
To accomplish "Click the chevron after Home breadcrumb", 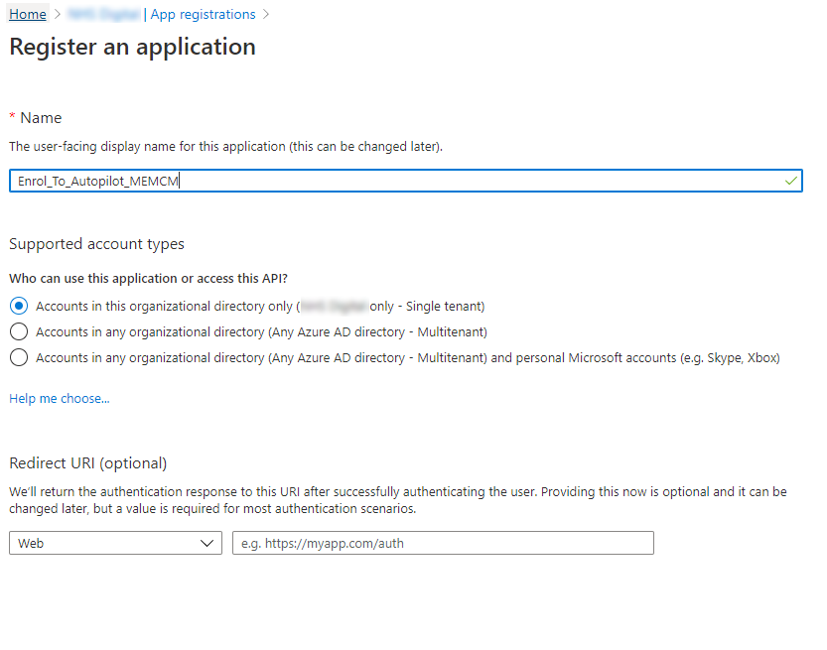I will pos(58,14).
